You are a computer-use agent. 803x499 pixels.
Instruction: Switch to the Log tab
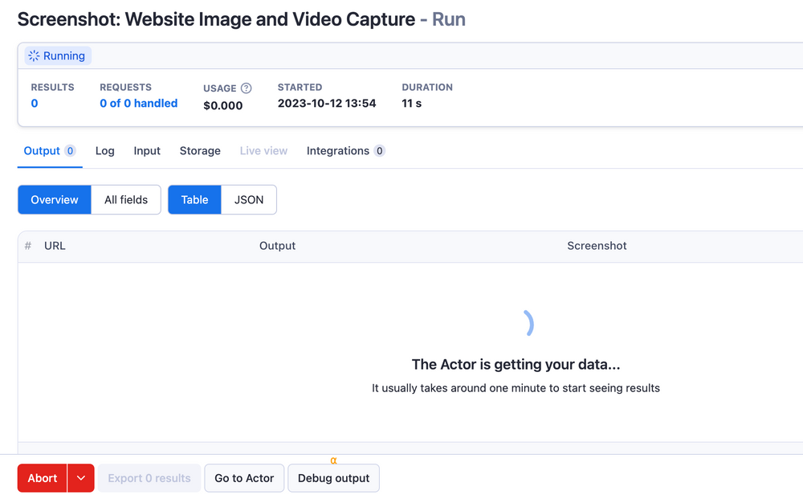[x=104, y=150]
